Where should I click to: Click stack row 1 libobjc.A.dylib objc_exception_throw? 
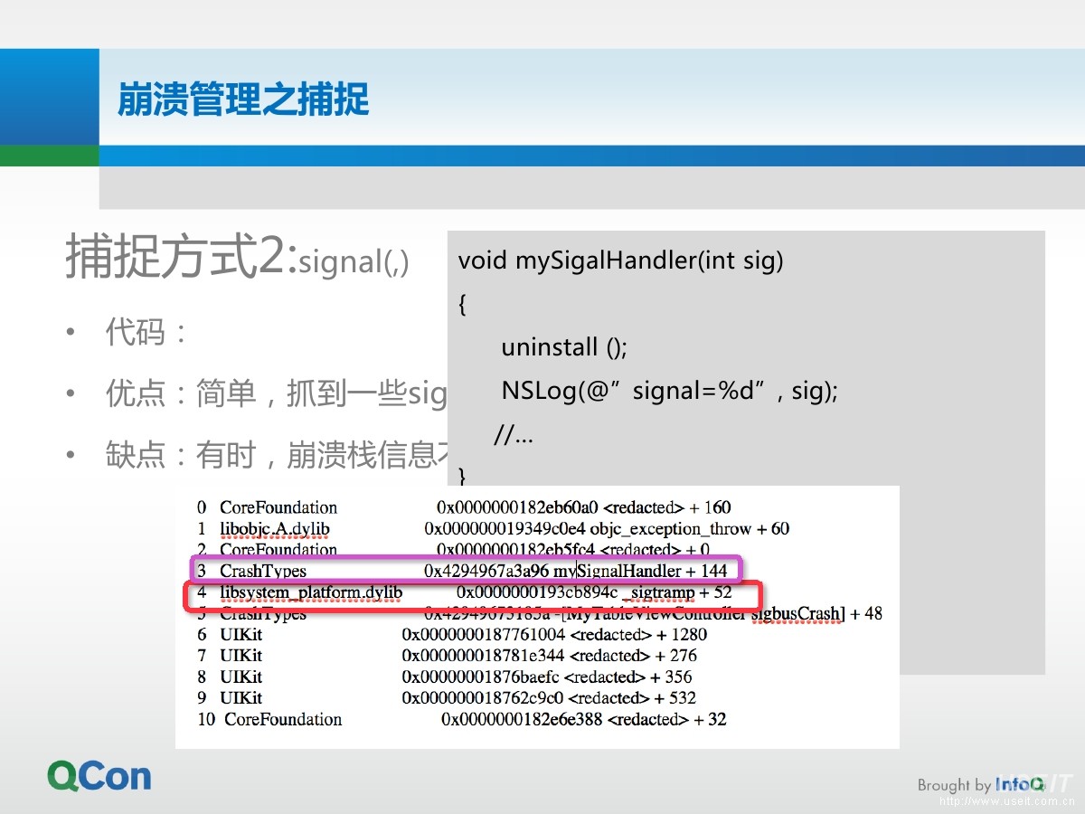[x=493, y=528]
